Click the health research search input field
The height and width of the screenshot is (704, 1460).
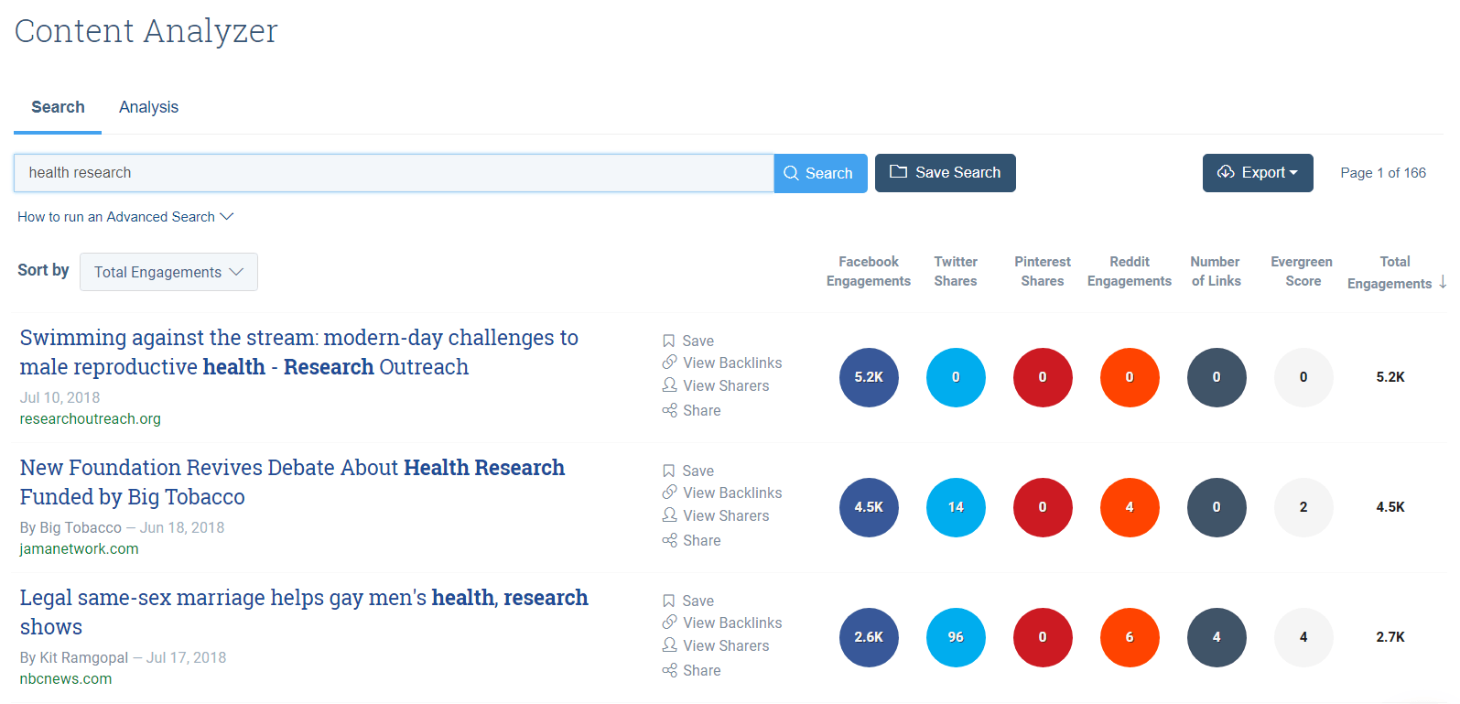tap(394, 173)
